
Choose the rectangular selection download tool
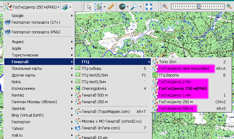coord(98,7)
